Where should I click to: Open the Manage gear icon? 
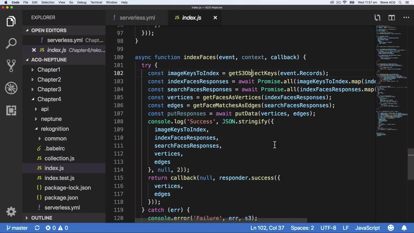(11, 212)
